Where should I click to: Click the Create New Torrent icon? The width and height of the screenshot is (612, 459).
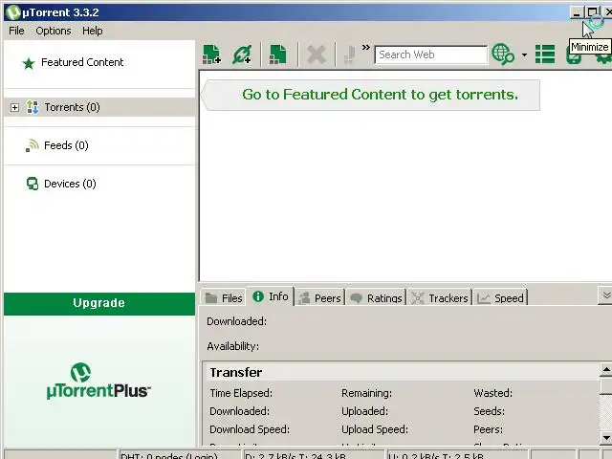pos(278,55)
